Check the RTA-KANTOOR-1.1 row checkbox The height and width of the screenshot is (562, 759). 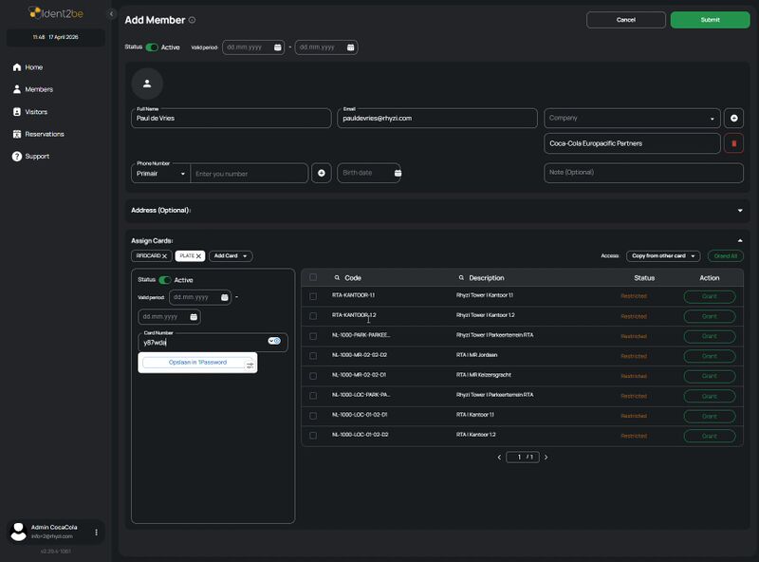coord(313,296)
